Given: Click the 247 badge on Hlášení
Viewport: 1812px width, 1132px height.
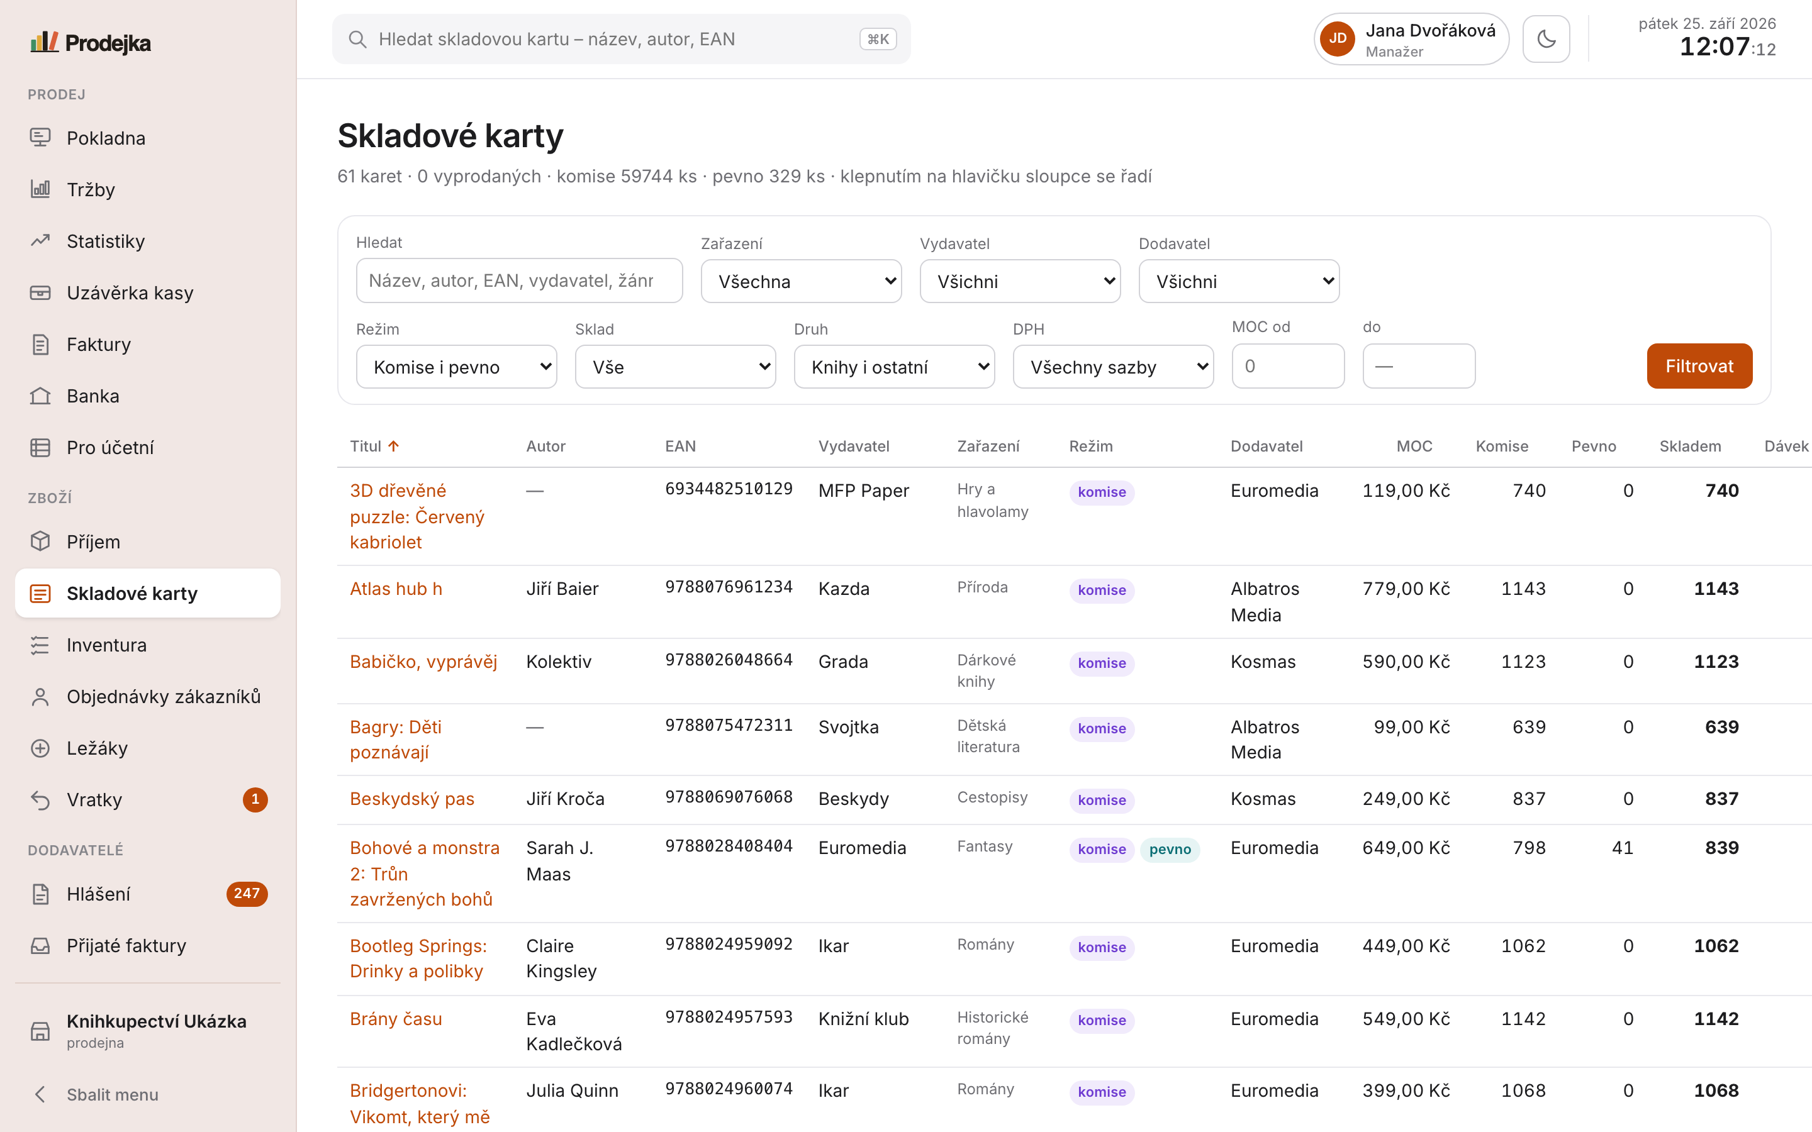Looking at the screenshot, I should pyautogui.click(x=247, y=893).
